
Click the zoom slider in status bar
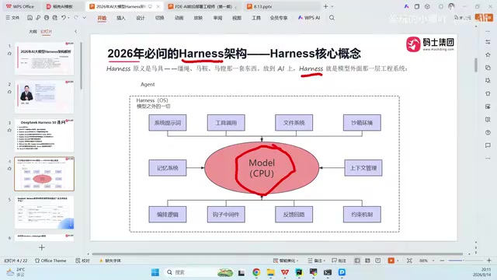465,261
